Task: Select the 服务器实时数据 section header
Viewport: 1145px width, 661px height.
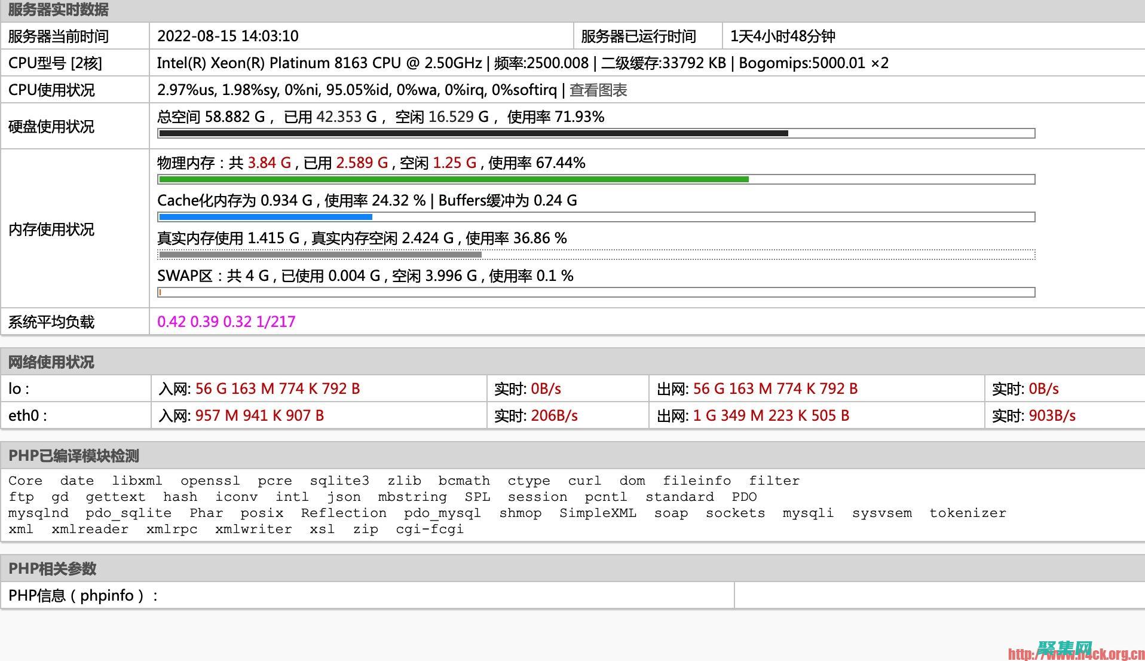Action: pos(58,10)
